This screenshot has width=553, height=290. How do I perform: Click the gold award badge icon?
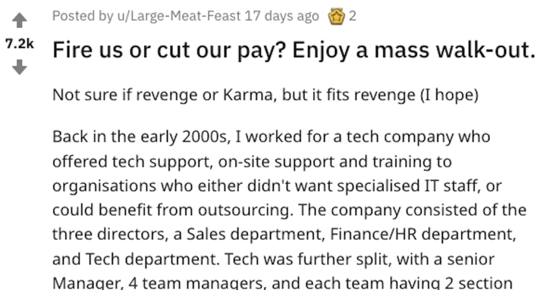(336, 16)
